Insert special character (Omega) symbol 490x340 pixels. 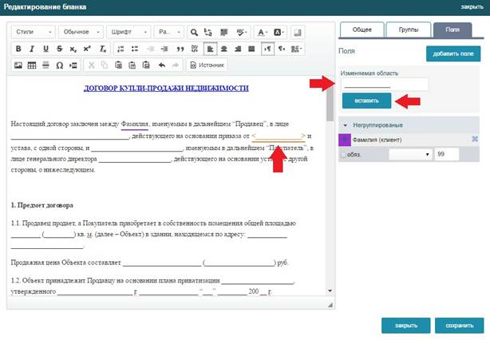(x=60, y=65)
